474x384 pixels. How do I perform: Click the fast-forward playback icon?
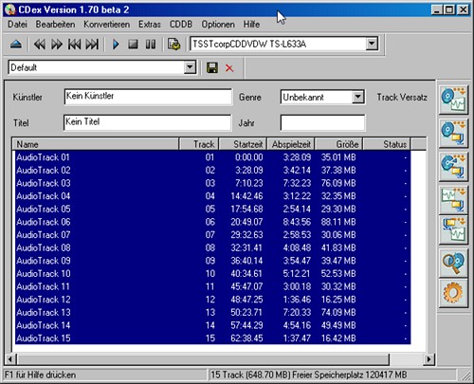[x=57, y=45]
